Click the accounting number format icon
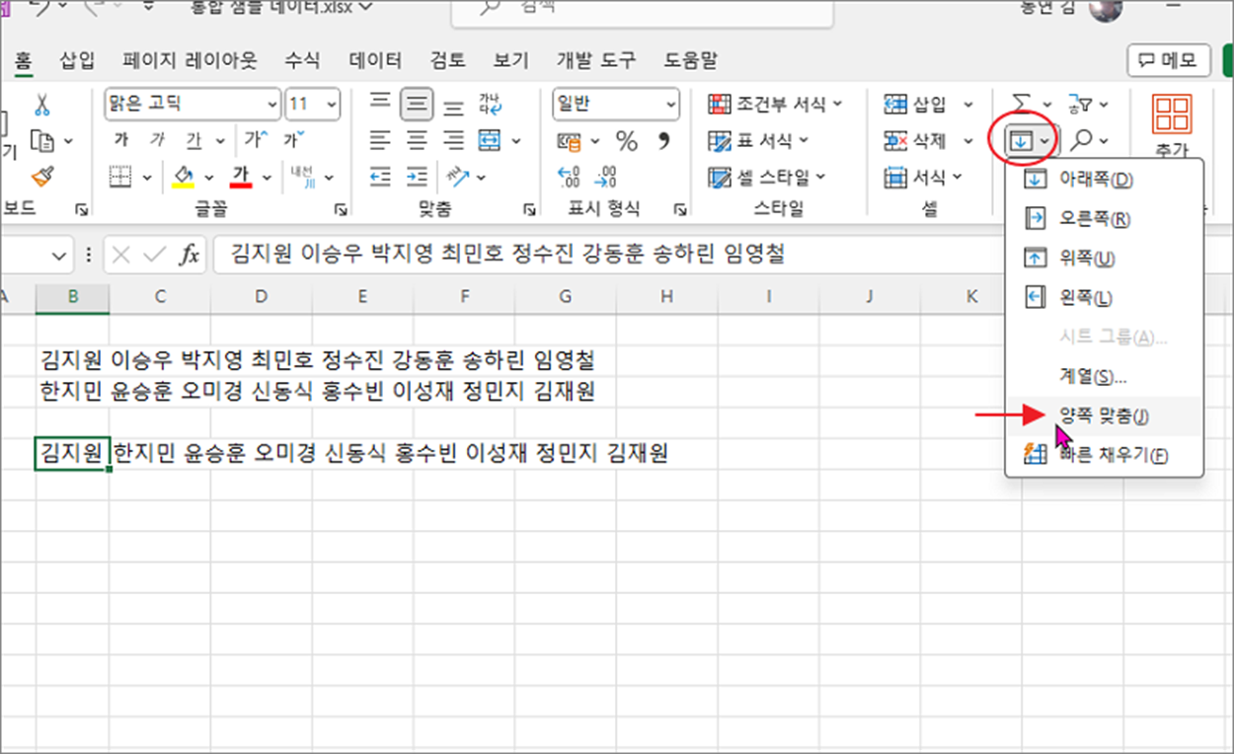This screenshot has width=1234, height=754. (x=569, y=140)
